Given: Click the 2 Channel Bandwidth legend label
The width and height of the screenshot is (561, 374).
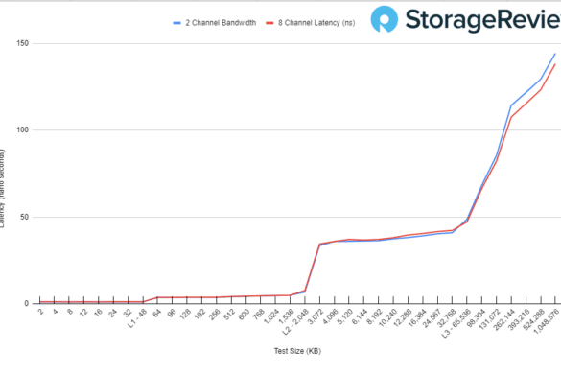Looking at the screenshot, I should click(x=221, y=23).
